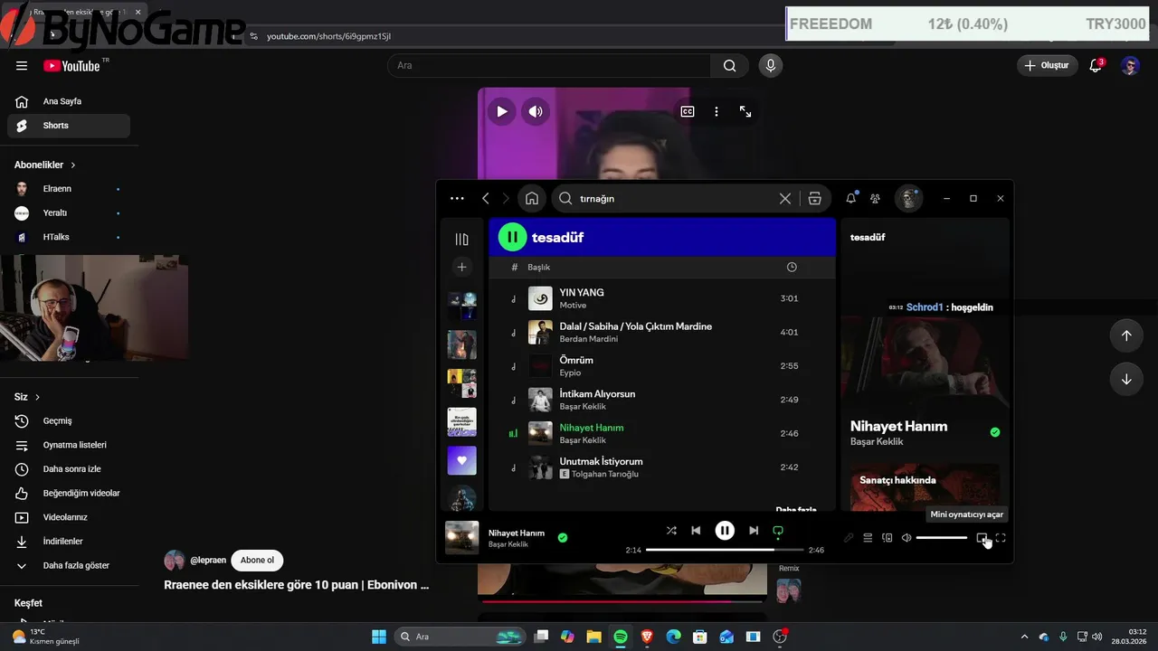Skip to next track in Spotify
This screenshot has height=651, width=1158.
pos(754,531)
